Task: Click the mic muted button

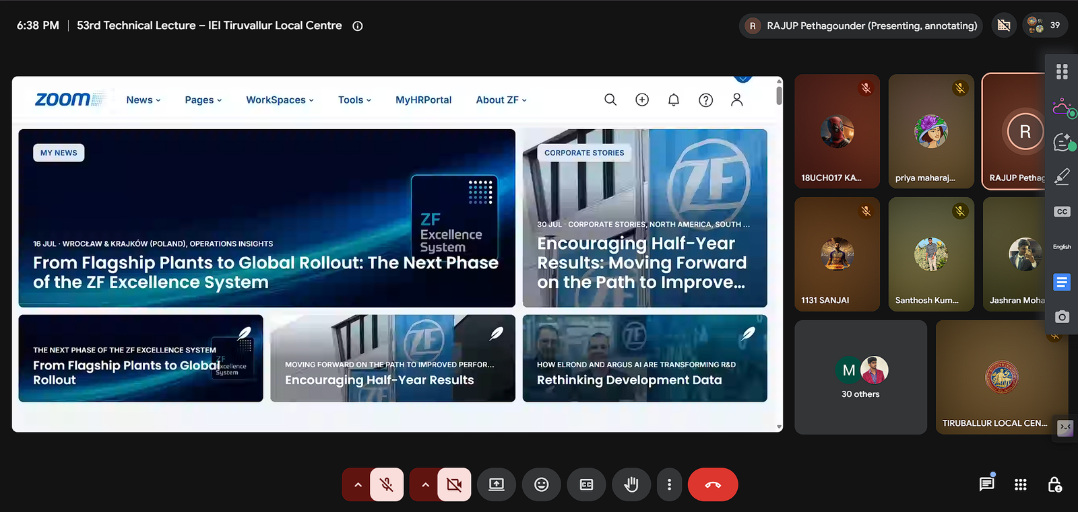Action: (x=387, y=484)
